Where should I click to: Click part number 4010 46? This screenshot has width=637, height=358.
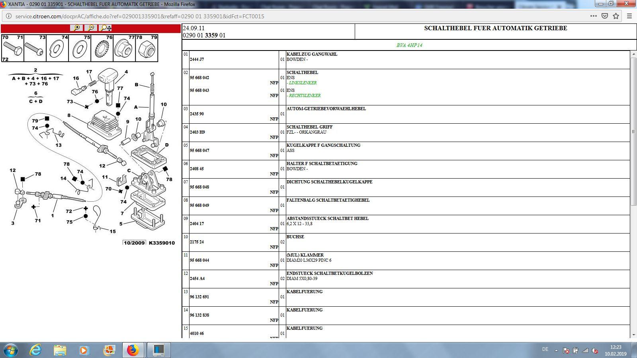click(197, 333)
